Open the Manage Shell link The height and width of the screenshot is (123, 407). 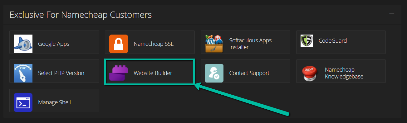pos(55,102)
